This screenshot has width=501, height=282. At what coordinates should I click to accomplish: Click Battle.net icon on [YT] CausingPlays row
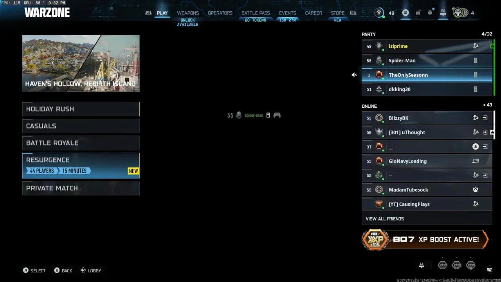[x=476, y=204]
